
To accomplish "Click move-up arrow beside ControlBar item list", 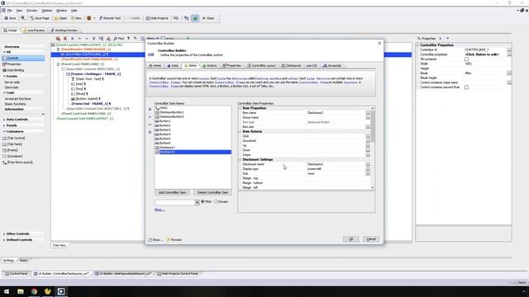I will [150, 117].
